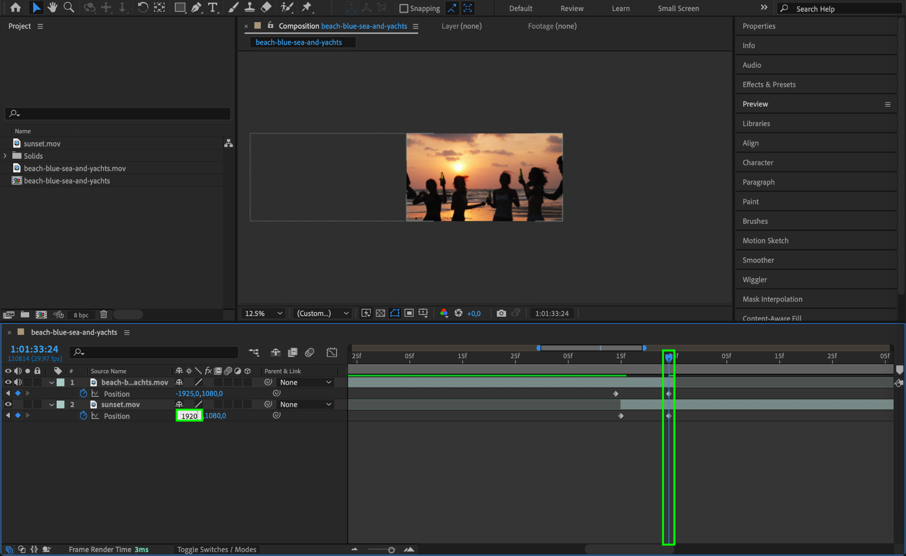Click the Position stopwatch for sunset.mov
906x556 pixels.
(x=83, y=415)
